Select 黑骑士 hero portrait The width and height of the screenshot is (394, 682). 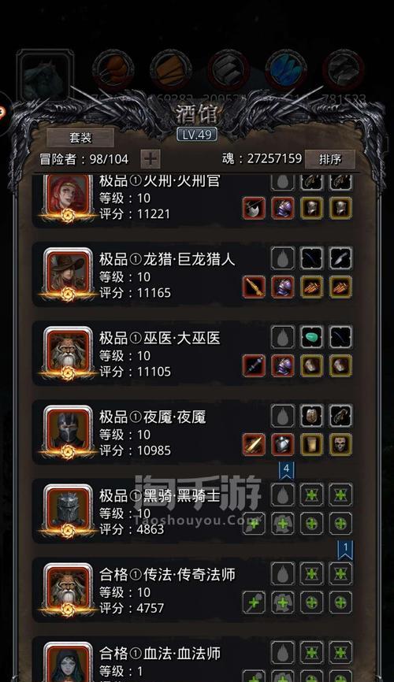pyautogui.click(x=68, y=512)
